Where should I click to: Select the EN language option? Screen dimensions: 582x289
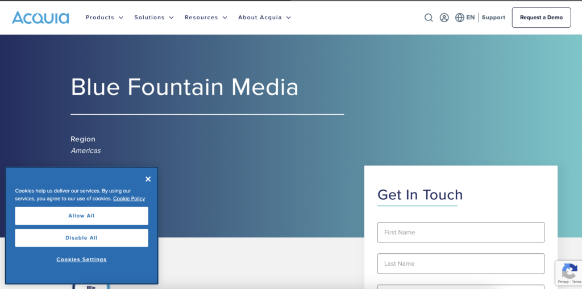(470, 18)
